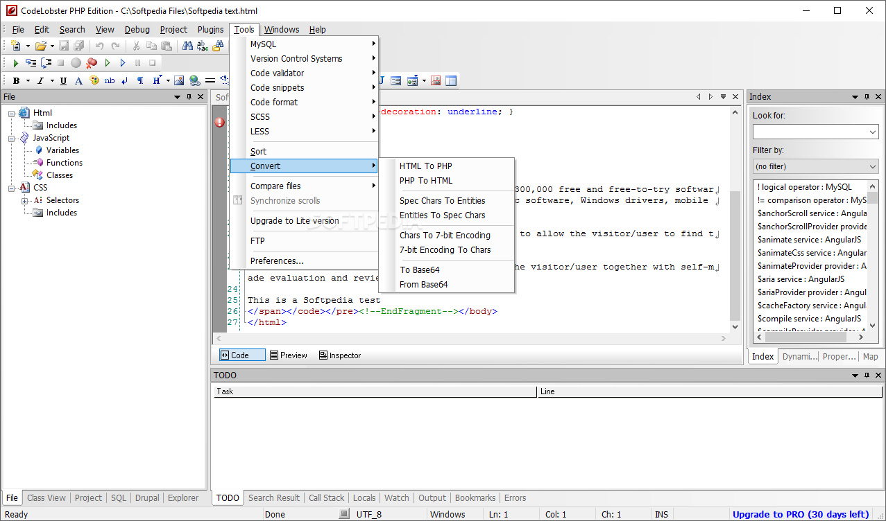Viewport: 886px width, 521px height.
Task: Click the Underline formatting icon
Action: pos(63,80)
